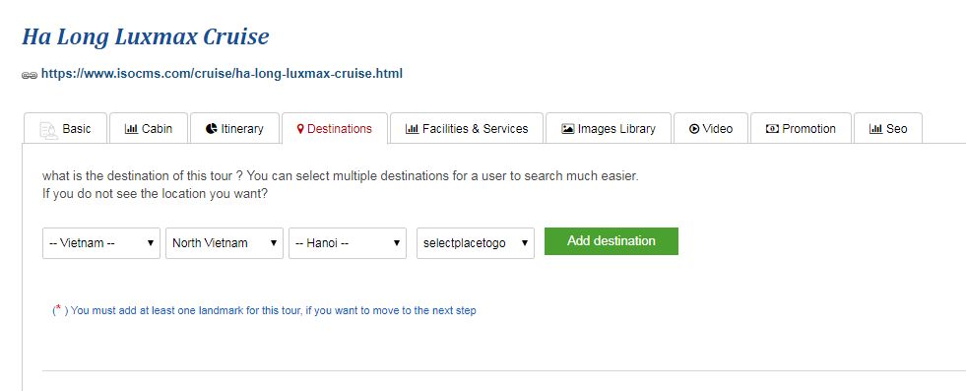Image resolution: width=966 pixels, height=391 pixels.
Task: Click the chain link icon beside URL
Action: [x=30, y=75]
